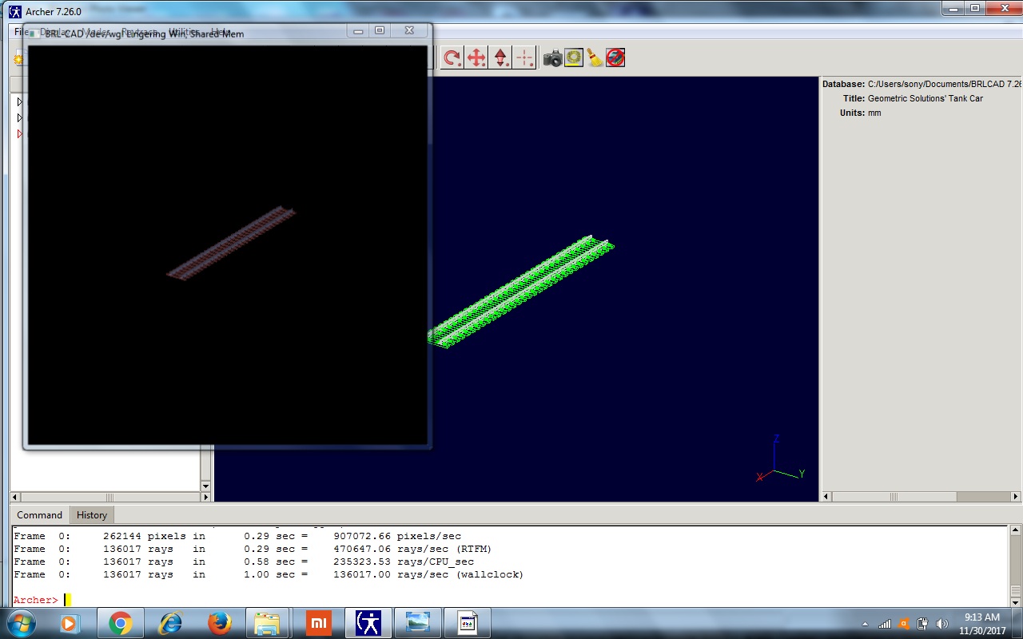
Task: Click command console scrollbar down arrow
Action: (1016, 602)
